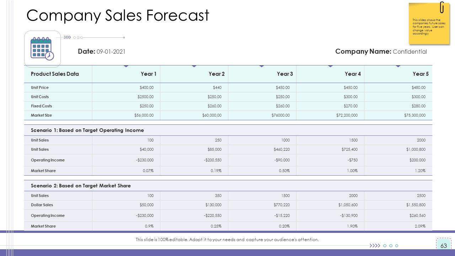
Task: Click the chevron arrows in the footer
Action: point(375,246)
